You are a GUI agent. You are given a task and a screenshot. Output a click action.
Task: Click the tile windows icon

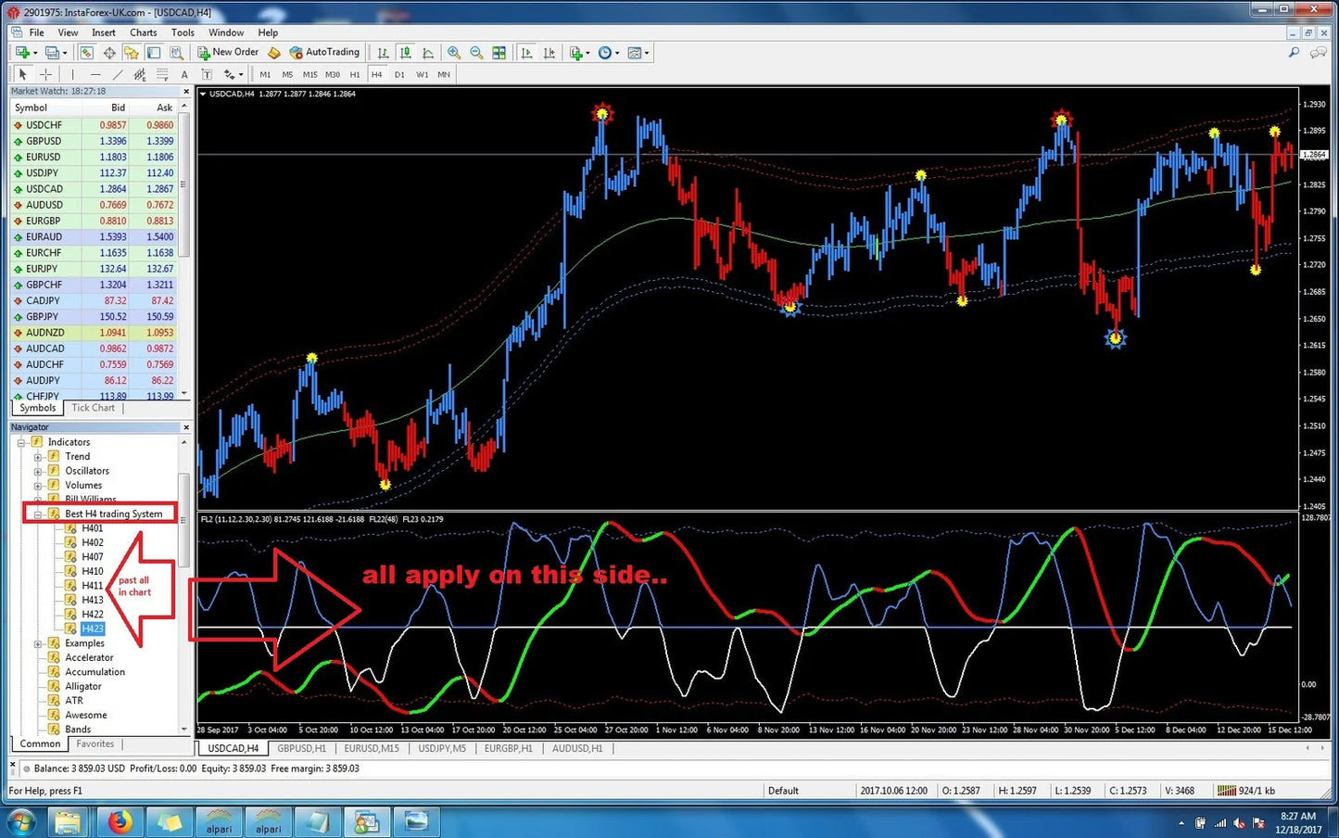499,53
